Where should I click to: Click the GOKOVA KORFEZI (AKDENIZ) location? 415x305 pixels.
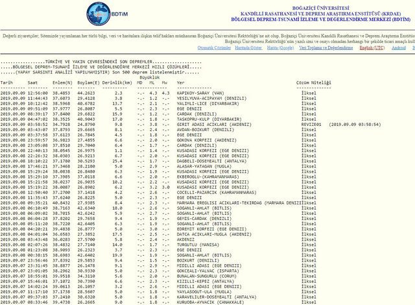pos(207,140)
